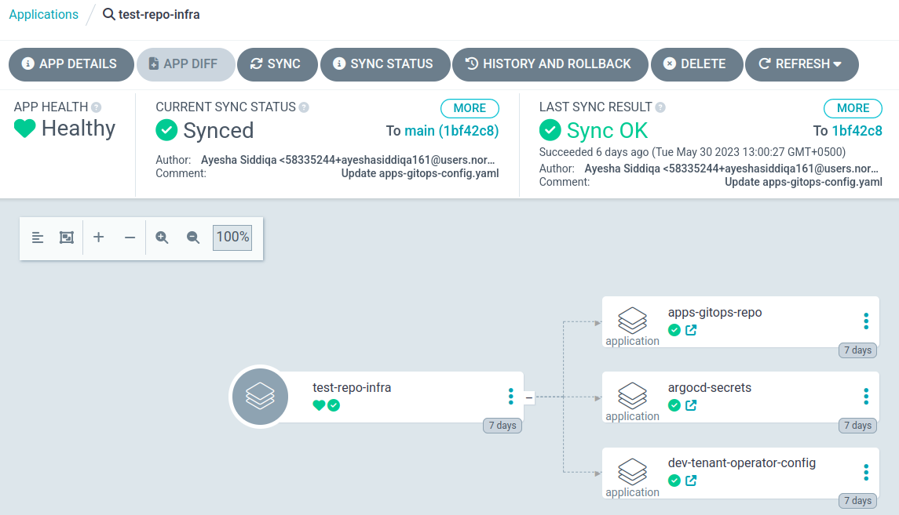Image resolution: width=899 pixels, height=515 pixels.
Task: Open the kebab menu for argocd-secrets
Action: 866,397
